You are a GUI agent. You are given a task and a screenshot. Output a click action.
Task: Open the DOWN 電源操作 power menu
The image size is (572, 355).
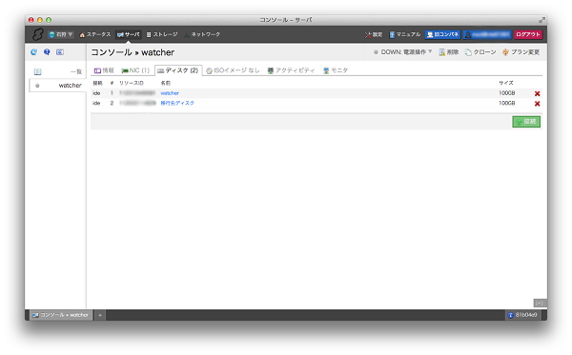(x=402, y=52)
